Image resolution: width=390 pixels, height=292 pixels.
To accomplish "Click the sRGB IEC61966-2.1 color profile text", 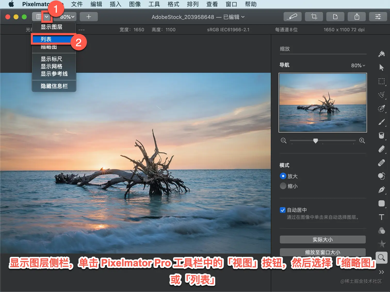I will (x=228, y=30).
